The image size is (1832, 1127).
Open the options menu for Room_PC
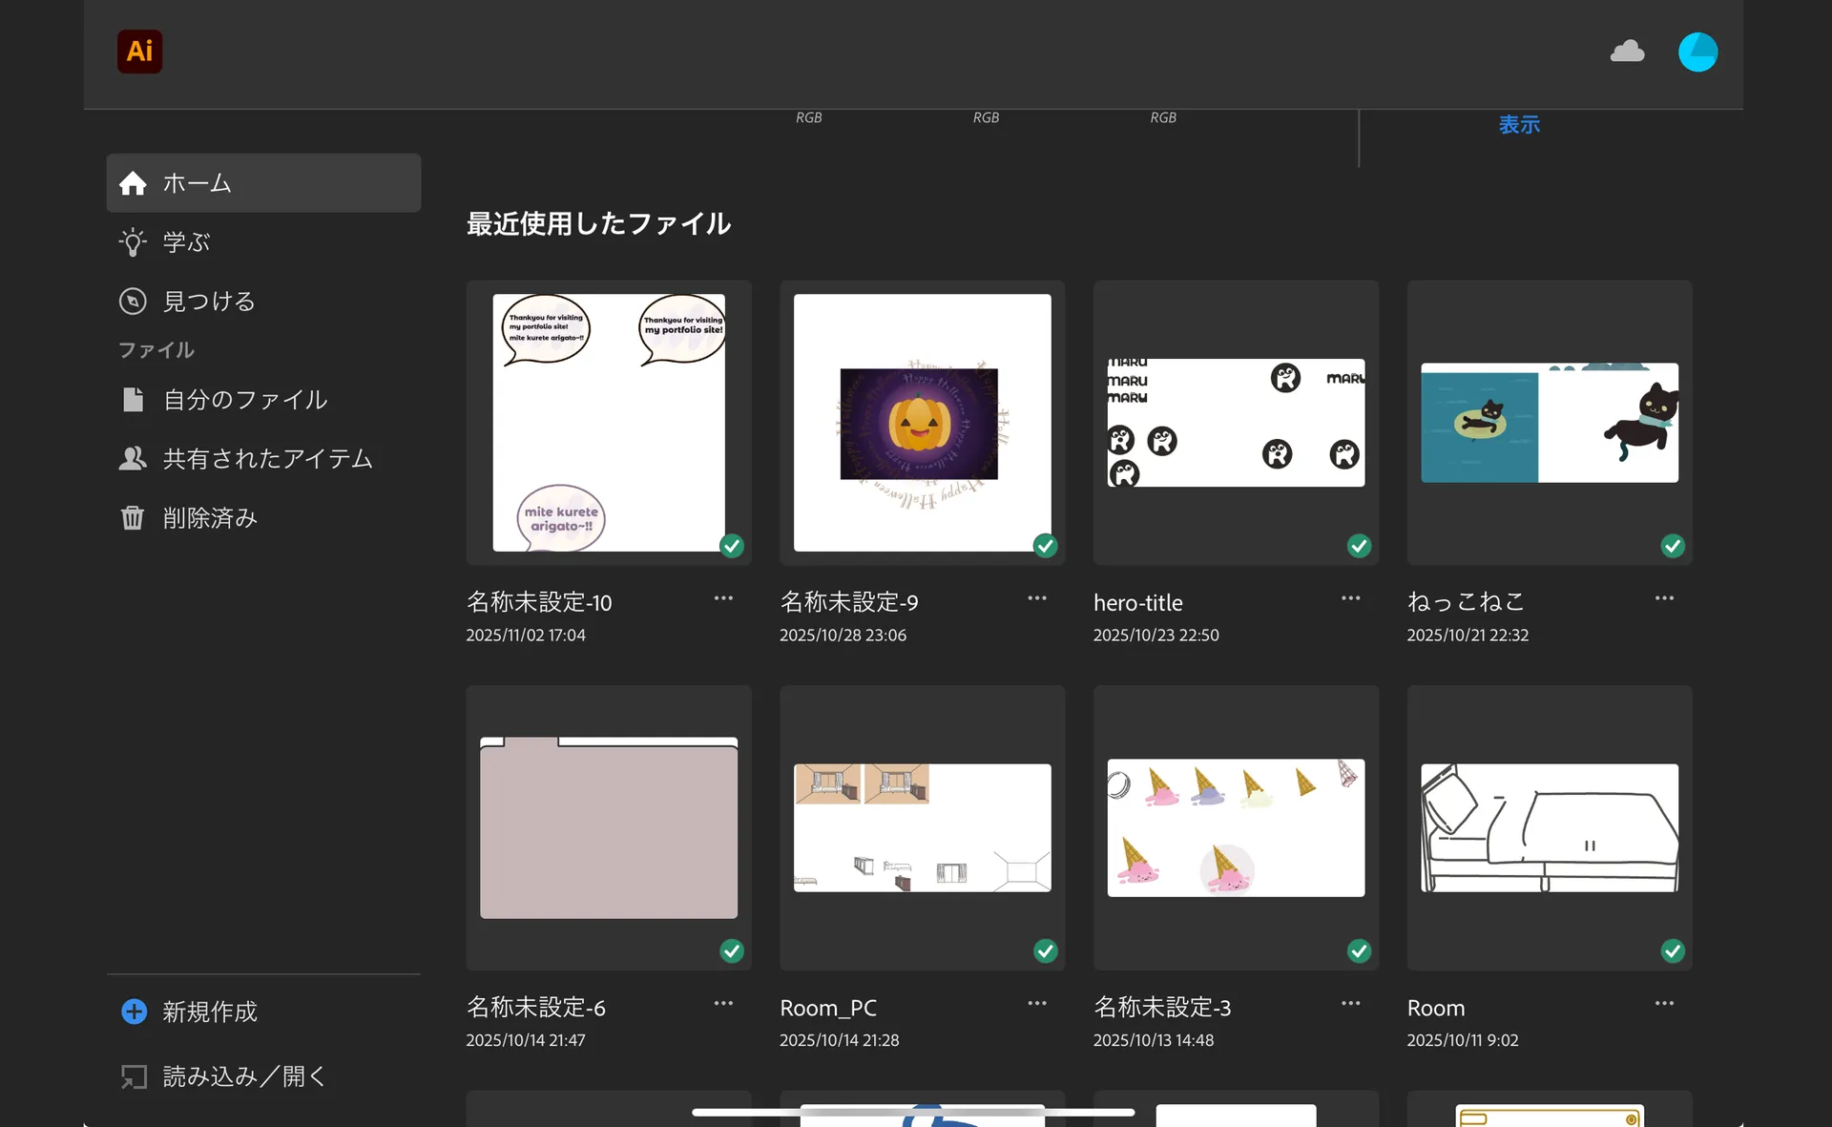pyautogui.click(x=1036, y=1003)
